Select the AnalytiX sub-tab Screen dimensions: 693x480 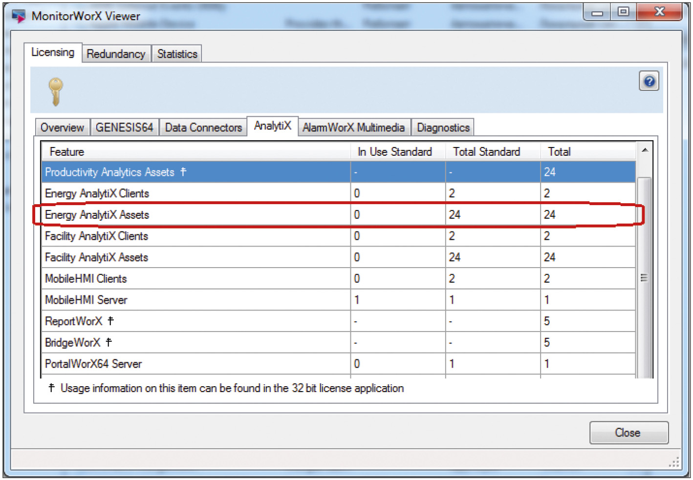tap(273, 126)
